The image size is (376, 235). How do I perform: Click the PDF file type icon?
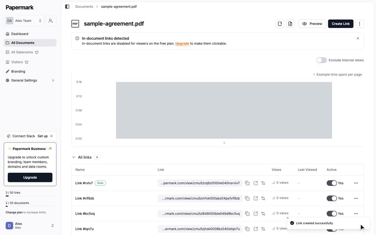point(75,24)
